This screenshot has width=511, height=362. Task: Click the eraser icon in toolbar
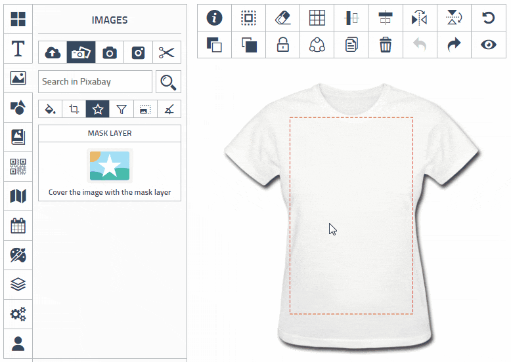click(282, 18)
